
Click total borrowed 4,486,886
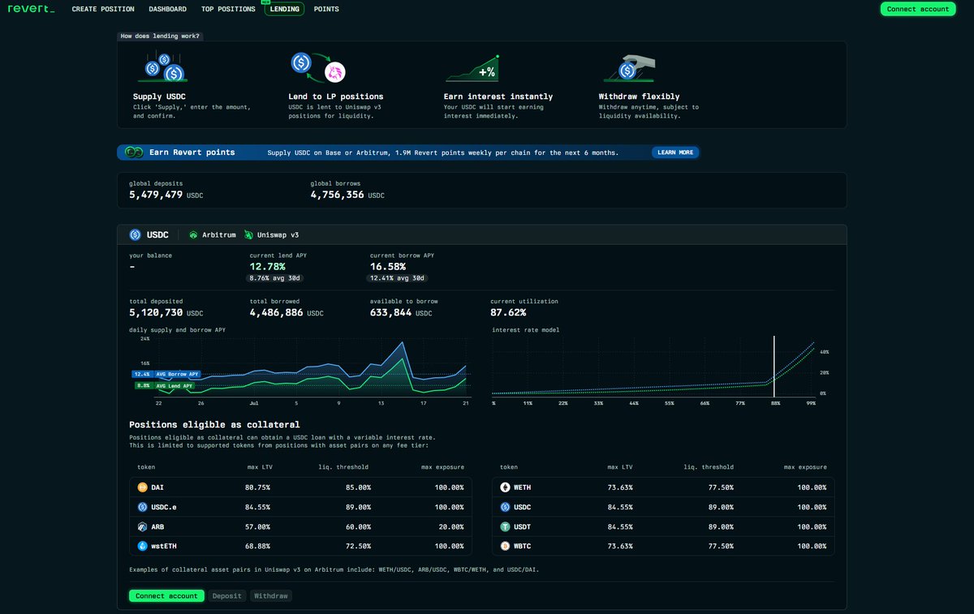tap(277, 312)
